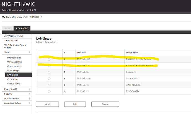This screenshot has width=191, height=114.
Task: Click IP address 192.168.1.31
Action: (83, 66)
